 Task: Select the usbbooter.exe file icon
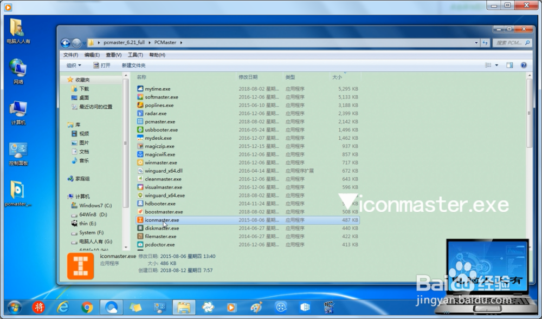(140, 130)
